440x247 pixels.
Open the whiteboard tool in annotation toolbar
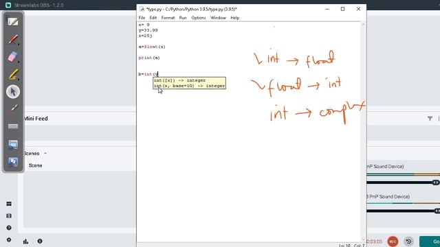(x=13, y=22)
